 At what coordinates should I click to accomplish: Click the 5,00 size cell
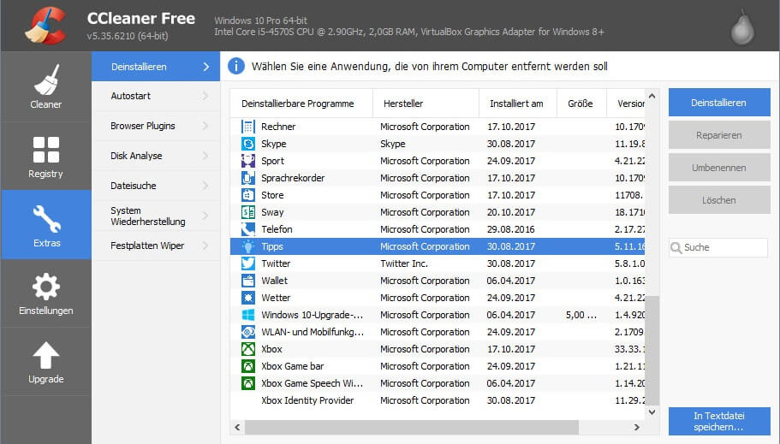click(581, 315)
